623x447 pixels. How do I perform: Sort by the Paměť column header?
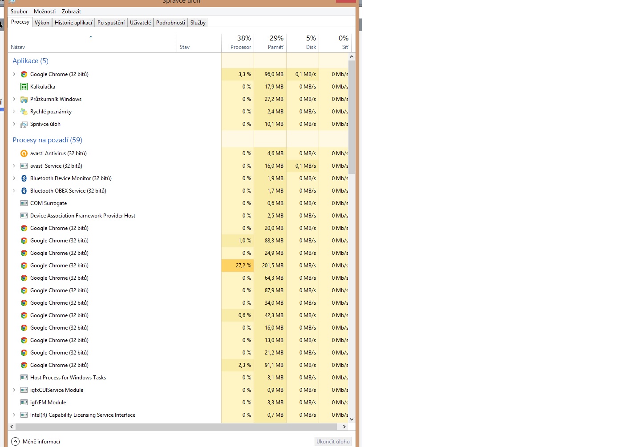(270, 43)
